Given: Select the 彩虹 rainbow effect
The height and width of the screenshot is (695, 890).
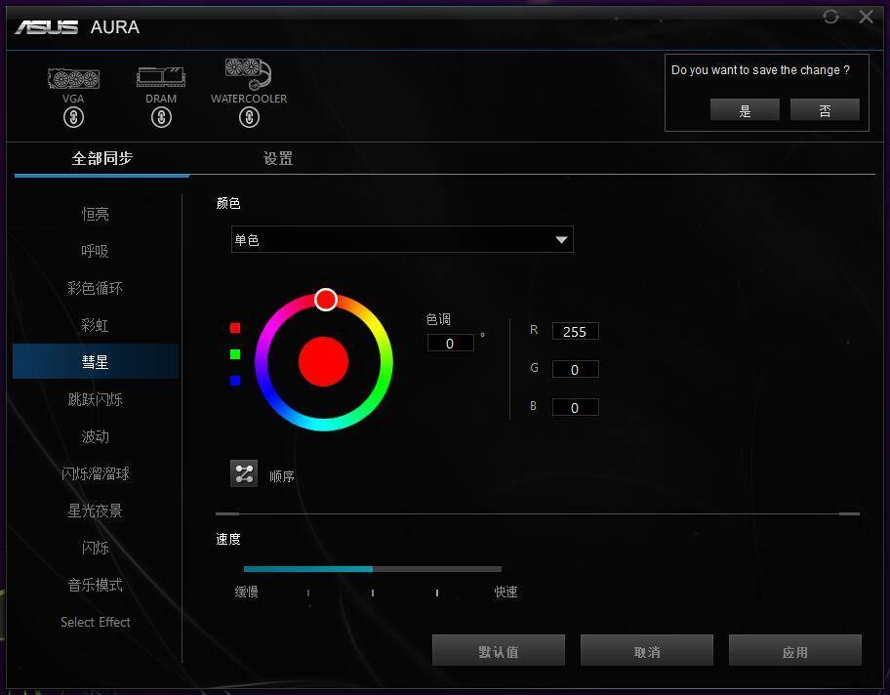Looking at the screenshot, I should click(x=96, y=325).
